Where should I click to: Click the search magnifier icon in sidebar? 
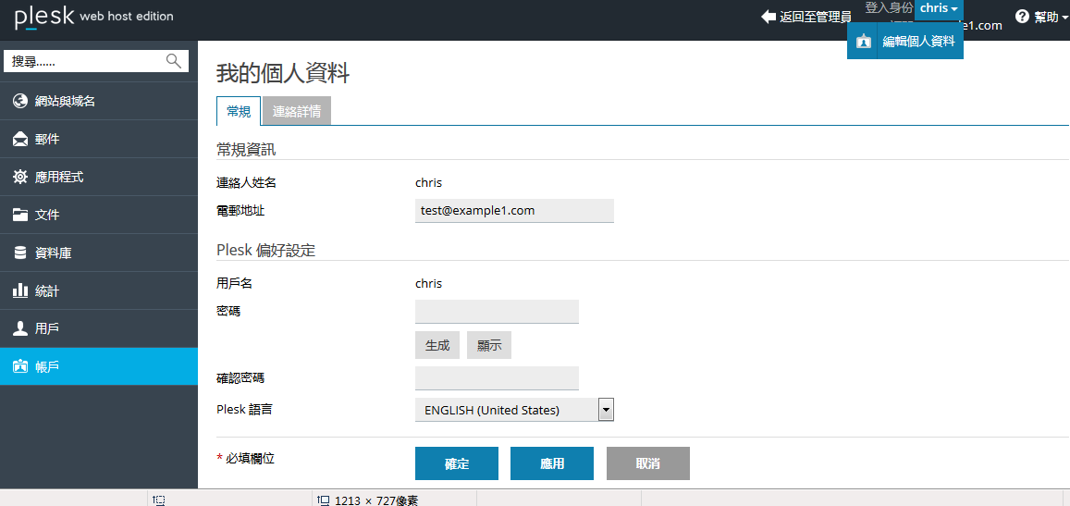(x=173, y=61)
